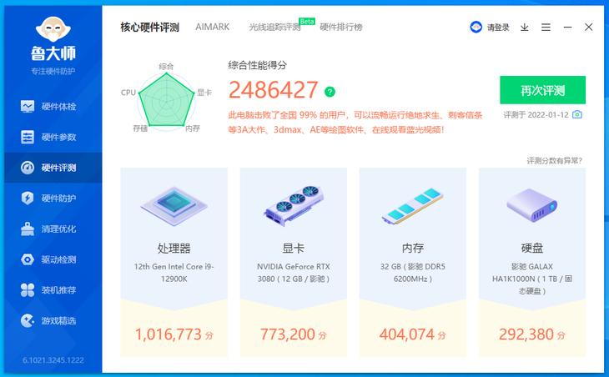Click the 鲁大师 logo avatar
609x377 pixels.
point(53,29)
